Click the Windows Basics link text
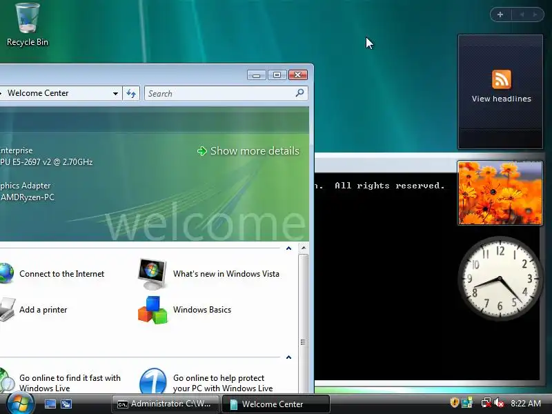 click(202, 310)
